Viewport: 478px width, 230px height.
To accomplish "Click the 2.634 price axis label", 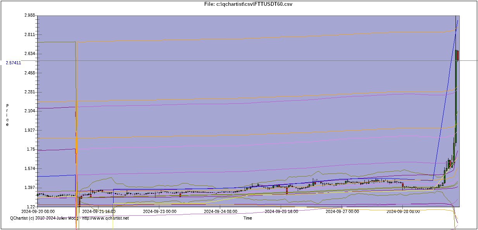I will (x=29, y=54).
